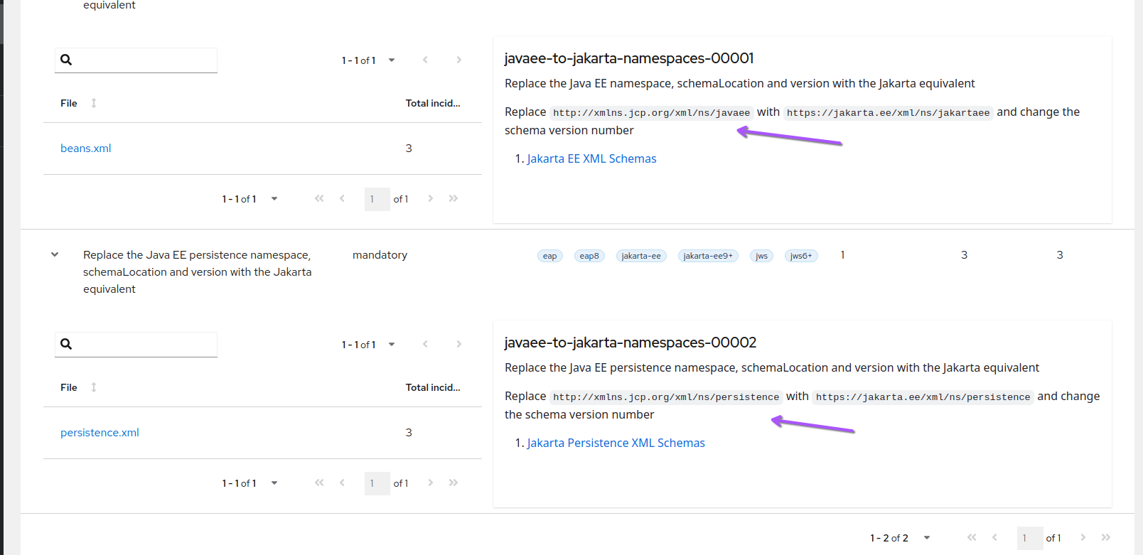Click the search icon above the beans.xml table

coord(66,60)
